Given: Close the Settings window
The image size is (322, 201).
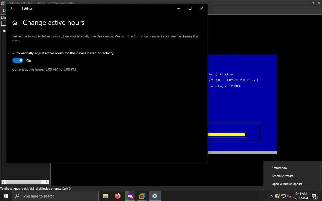Looking at the screenshot, I should pos(202,8).
